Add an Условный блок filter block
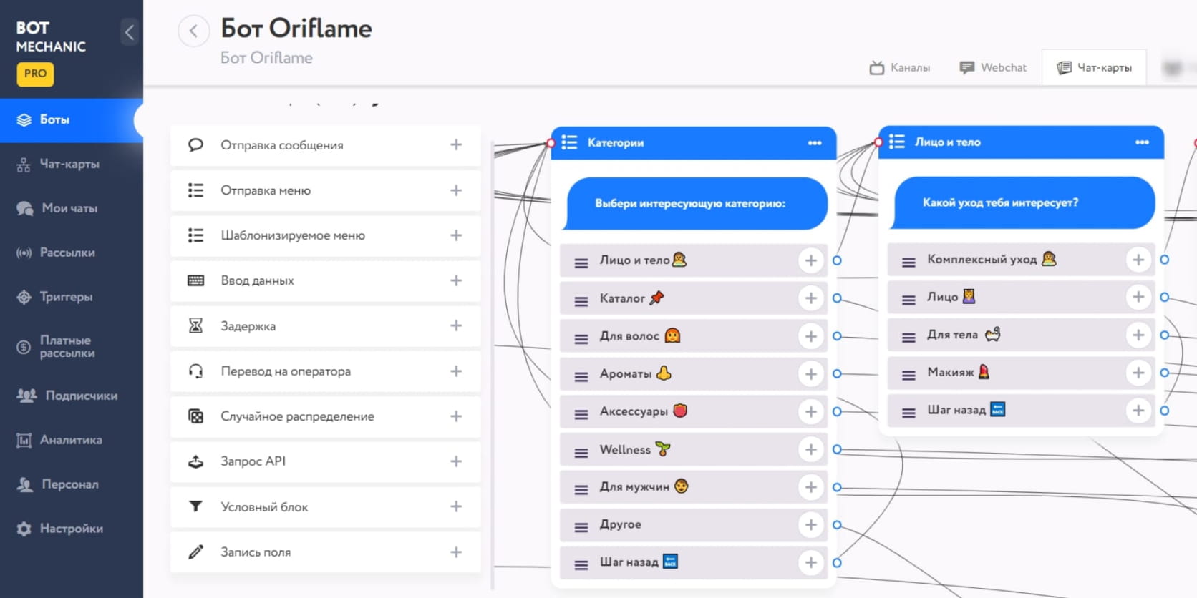This screenshot has height=598, width=1197. (456, 506)
